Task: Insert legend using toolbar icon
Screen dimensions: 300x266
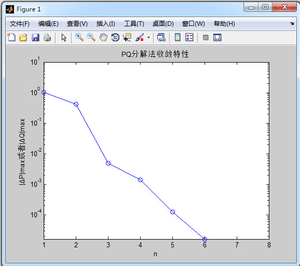Action: coord(189,37)
